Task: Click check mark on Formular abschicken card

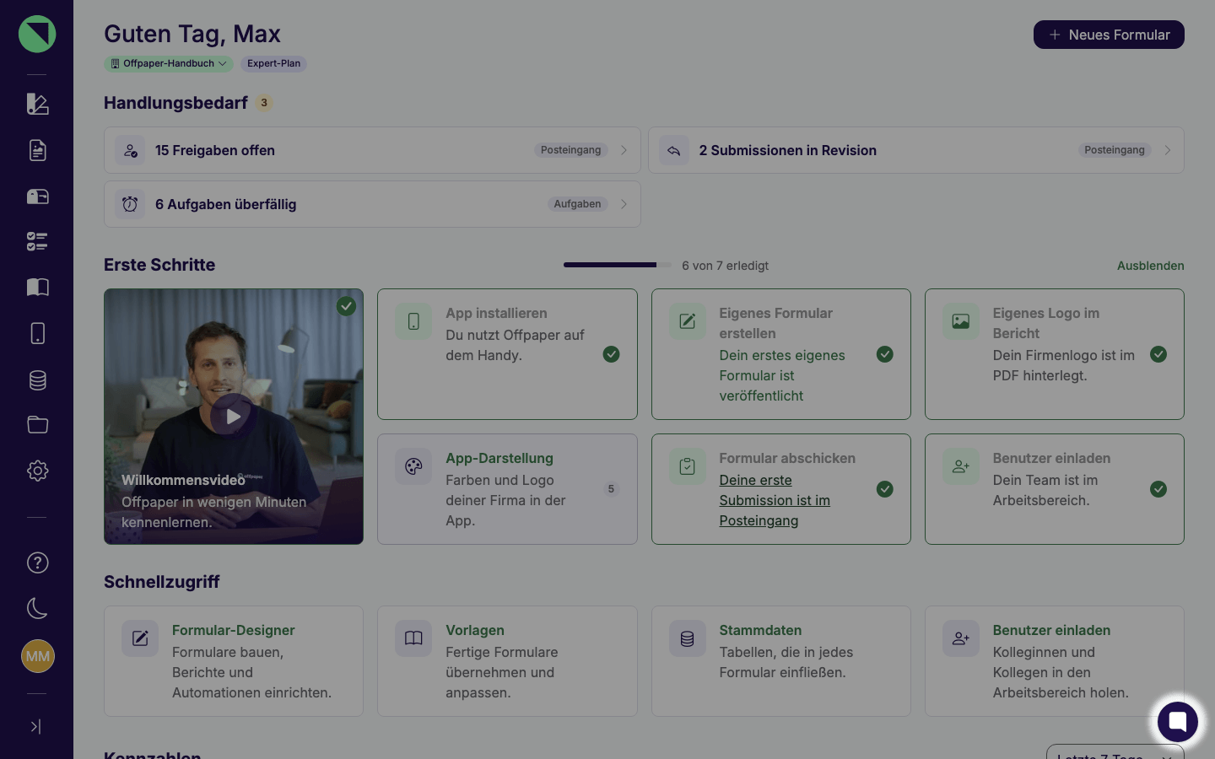Action: coord(885,489)
